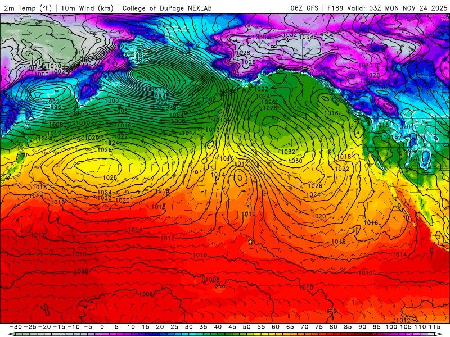450x337 pixels.
Task: Click the 60 value on the temperature scale
Action: tap(275, 327)
